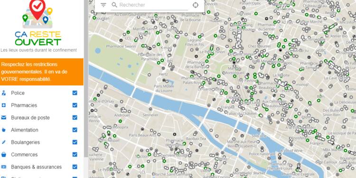The image size is (356, 178).
Task: Click Hertz label on the map
Action: [163, 74]
